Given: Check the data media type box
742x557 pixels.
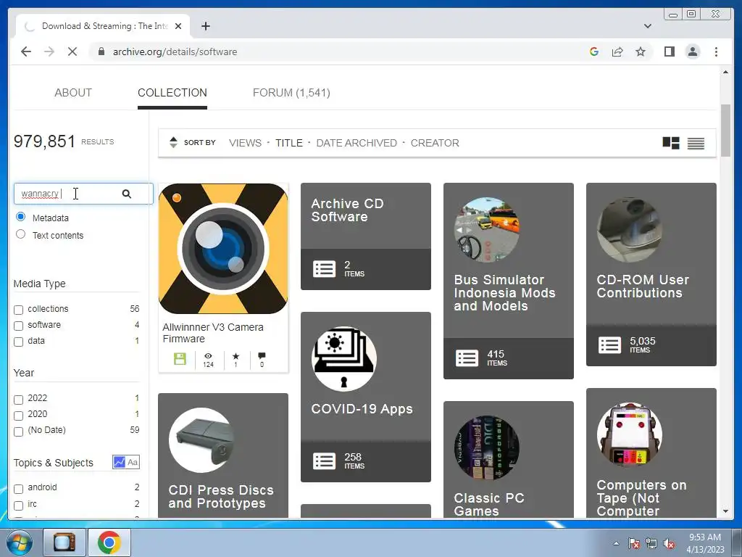Looking at the screenshot, I should coord(18,342).
